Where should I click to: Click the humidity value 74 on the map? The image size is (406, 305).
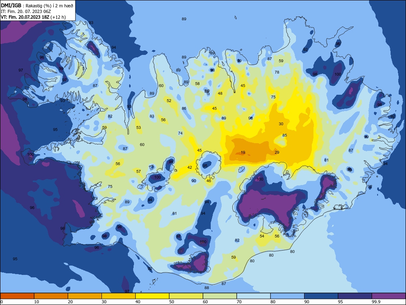181,133
